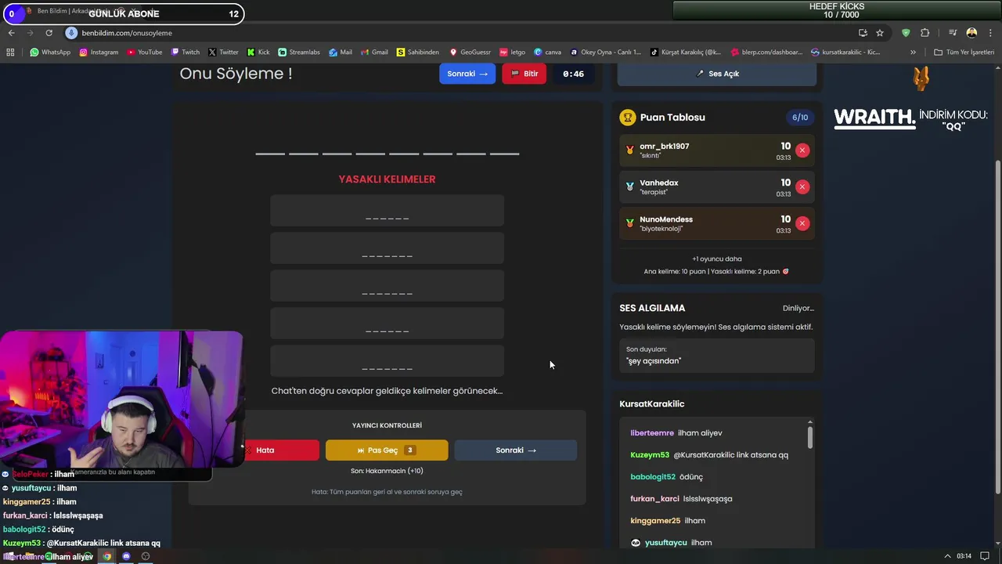This screenshot has width=1002, height=564.
Task: Click the streamer webcam overlay
Action: tap(122, 399)
